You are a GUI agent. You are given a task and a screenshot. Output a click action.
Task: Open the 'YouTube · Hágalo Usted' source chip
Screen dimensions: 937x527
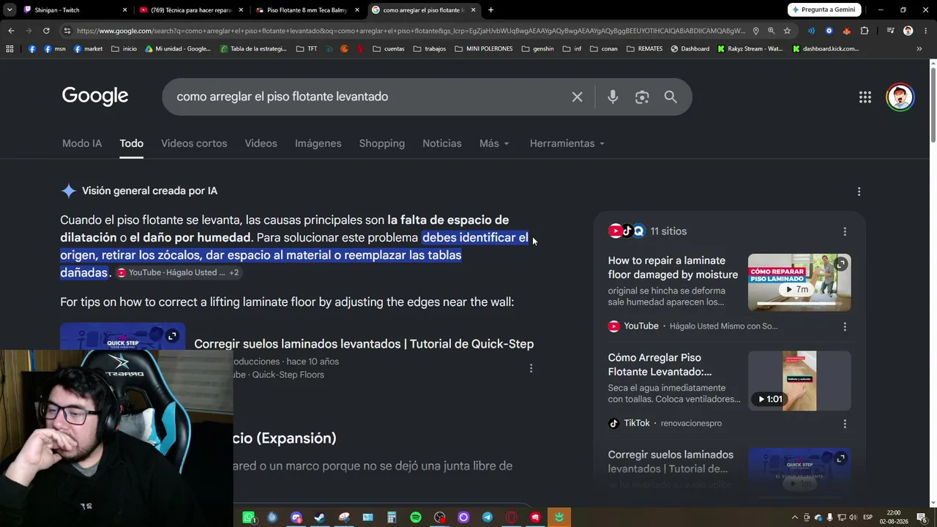pyautogui.click(x=171, y=272)
